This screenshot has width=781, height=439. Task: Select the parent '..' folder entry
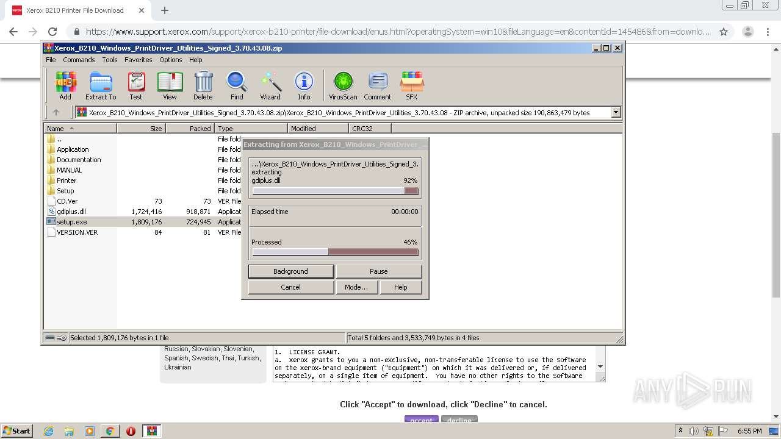pos(59,139)
